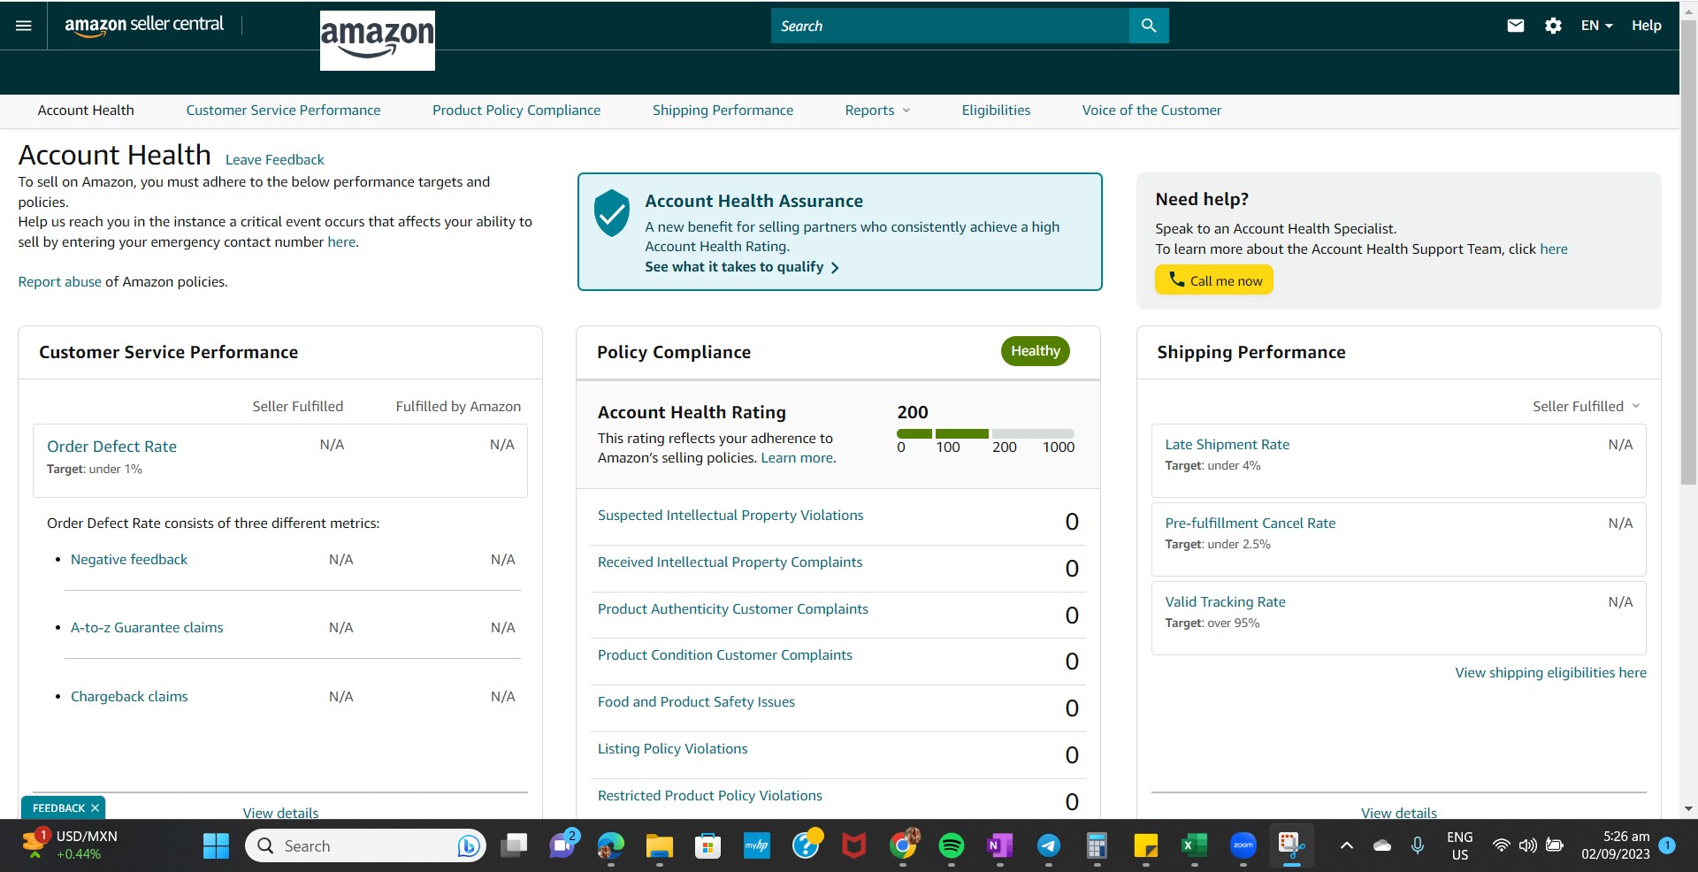
Task: Switch to the Account Health tab
Action: [x=86, y=111]
